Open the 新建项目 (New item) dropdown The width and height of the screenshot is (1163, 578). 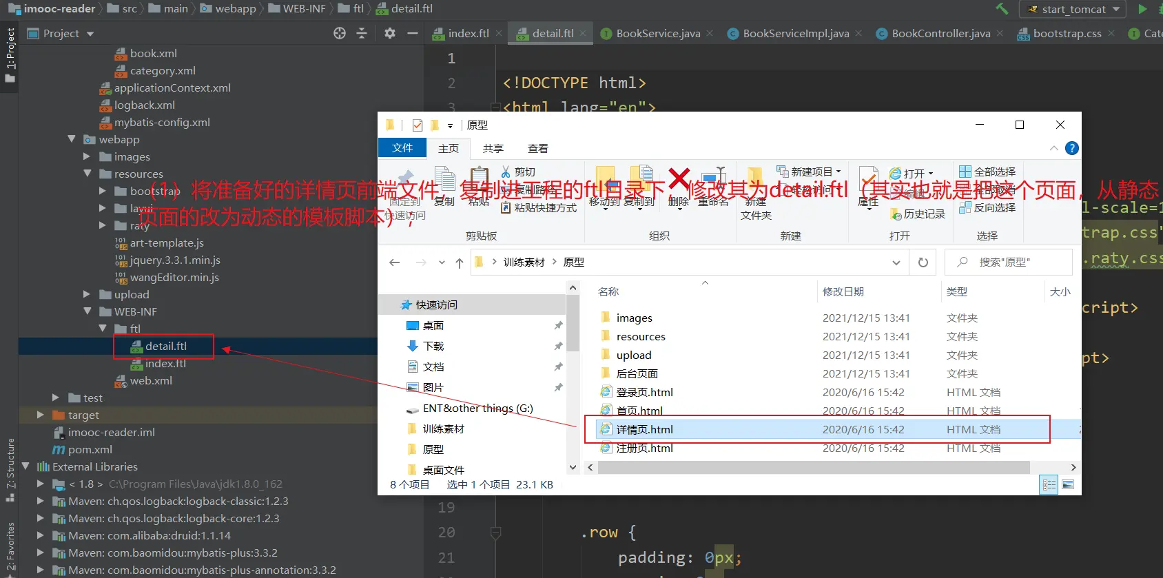[x=809, y=172]
